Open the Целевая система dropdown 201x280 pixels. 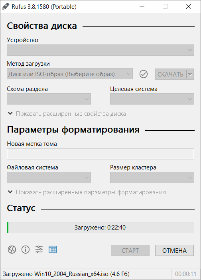[x=152, y=99]
